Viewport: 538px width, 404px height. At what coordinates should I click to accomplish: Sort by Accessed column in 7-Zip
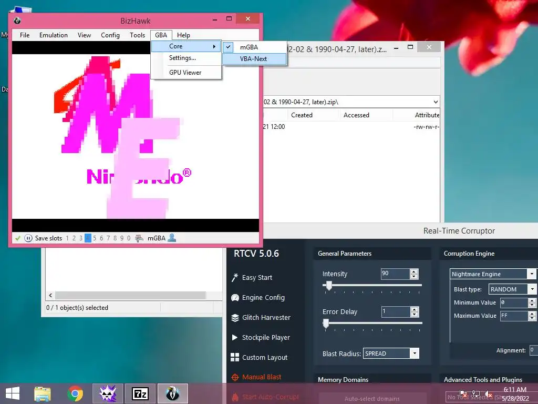(356, 115)
